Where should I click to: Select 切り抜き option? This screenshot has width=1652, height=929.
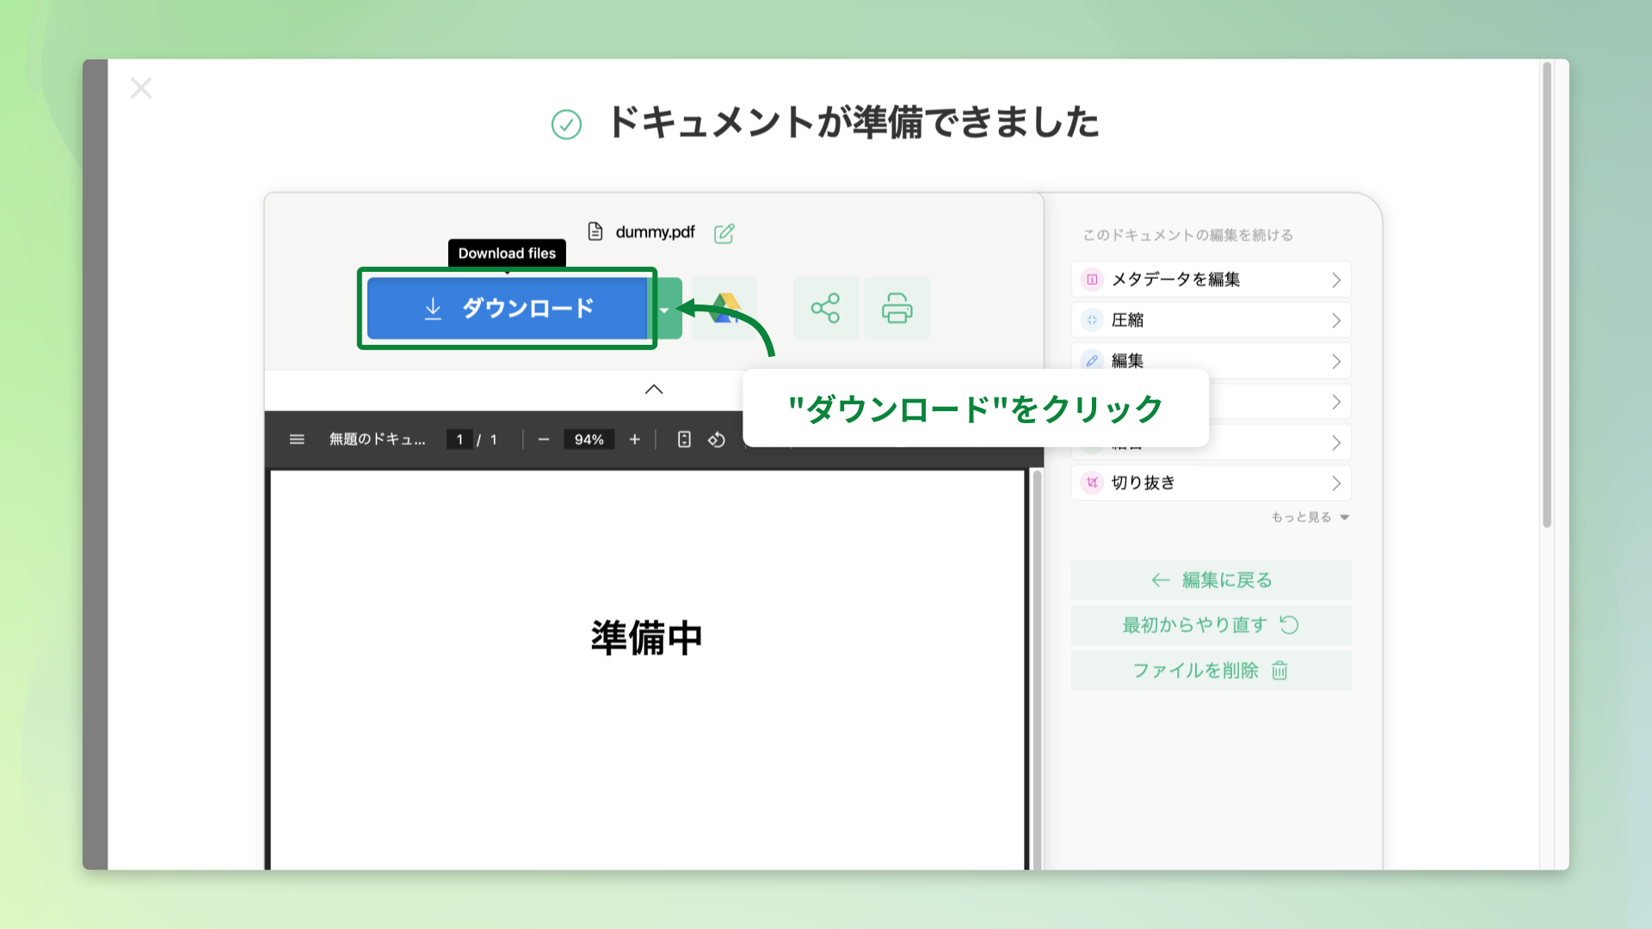point(1211,483)
